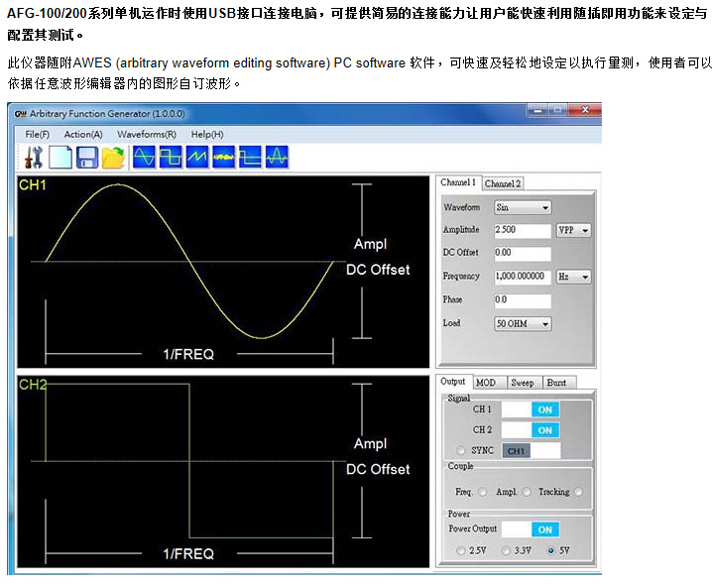Create a new file with blank page icon
The height and width of the screenshot is (585, 712).
60,157
